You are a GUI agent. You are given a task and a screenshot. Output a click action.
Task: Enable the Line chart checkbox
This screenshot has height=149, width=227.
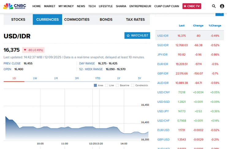coord(107,86)
